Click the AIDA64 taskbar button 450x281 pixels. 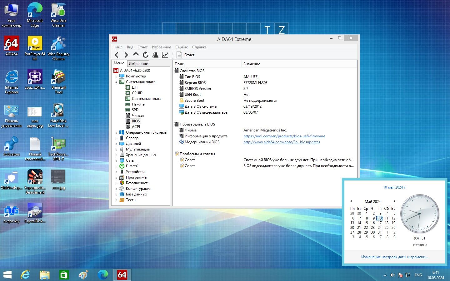tap(122, 275)
